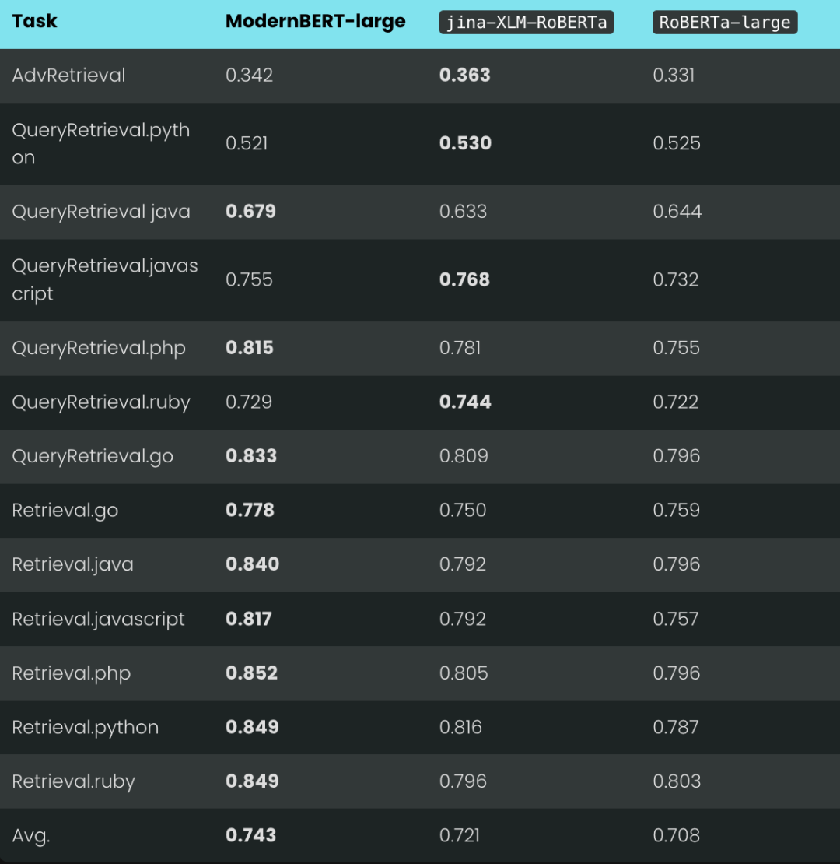Click the 0.722 value
This screenshot has width=840, height=864.
point(675,402)
